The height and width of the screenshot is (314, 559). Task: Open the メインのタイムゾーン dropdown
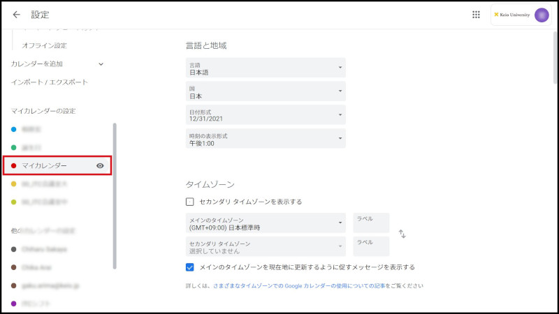point(266,223)
